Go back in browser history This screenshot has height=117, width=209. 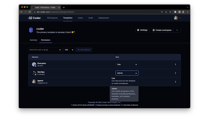click(x=21, y=12)
